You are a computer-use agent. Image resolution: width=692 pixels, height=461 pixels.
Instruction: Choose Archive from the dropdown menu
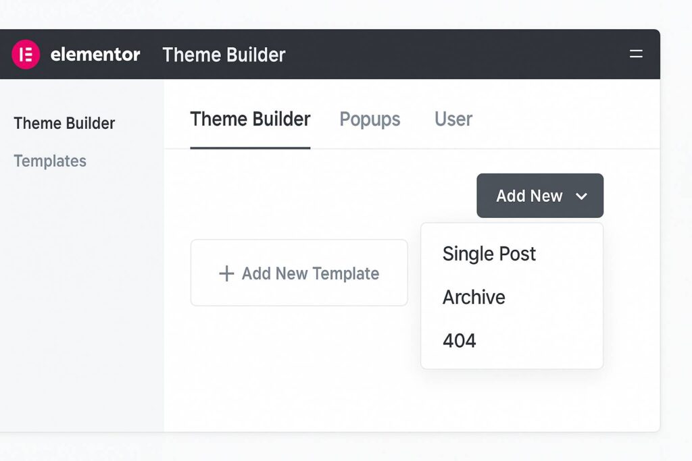point(474,297)
